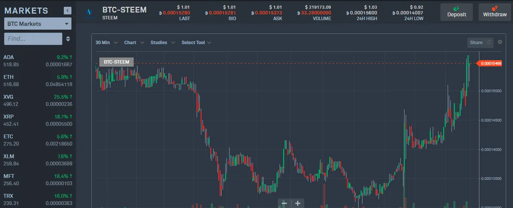Select the ETC market row

point(38,140)
